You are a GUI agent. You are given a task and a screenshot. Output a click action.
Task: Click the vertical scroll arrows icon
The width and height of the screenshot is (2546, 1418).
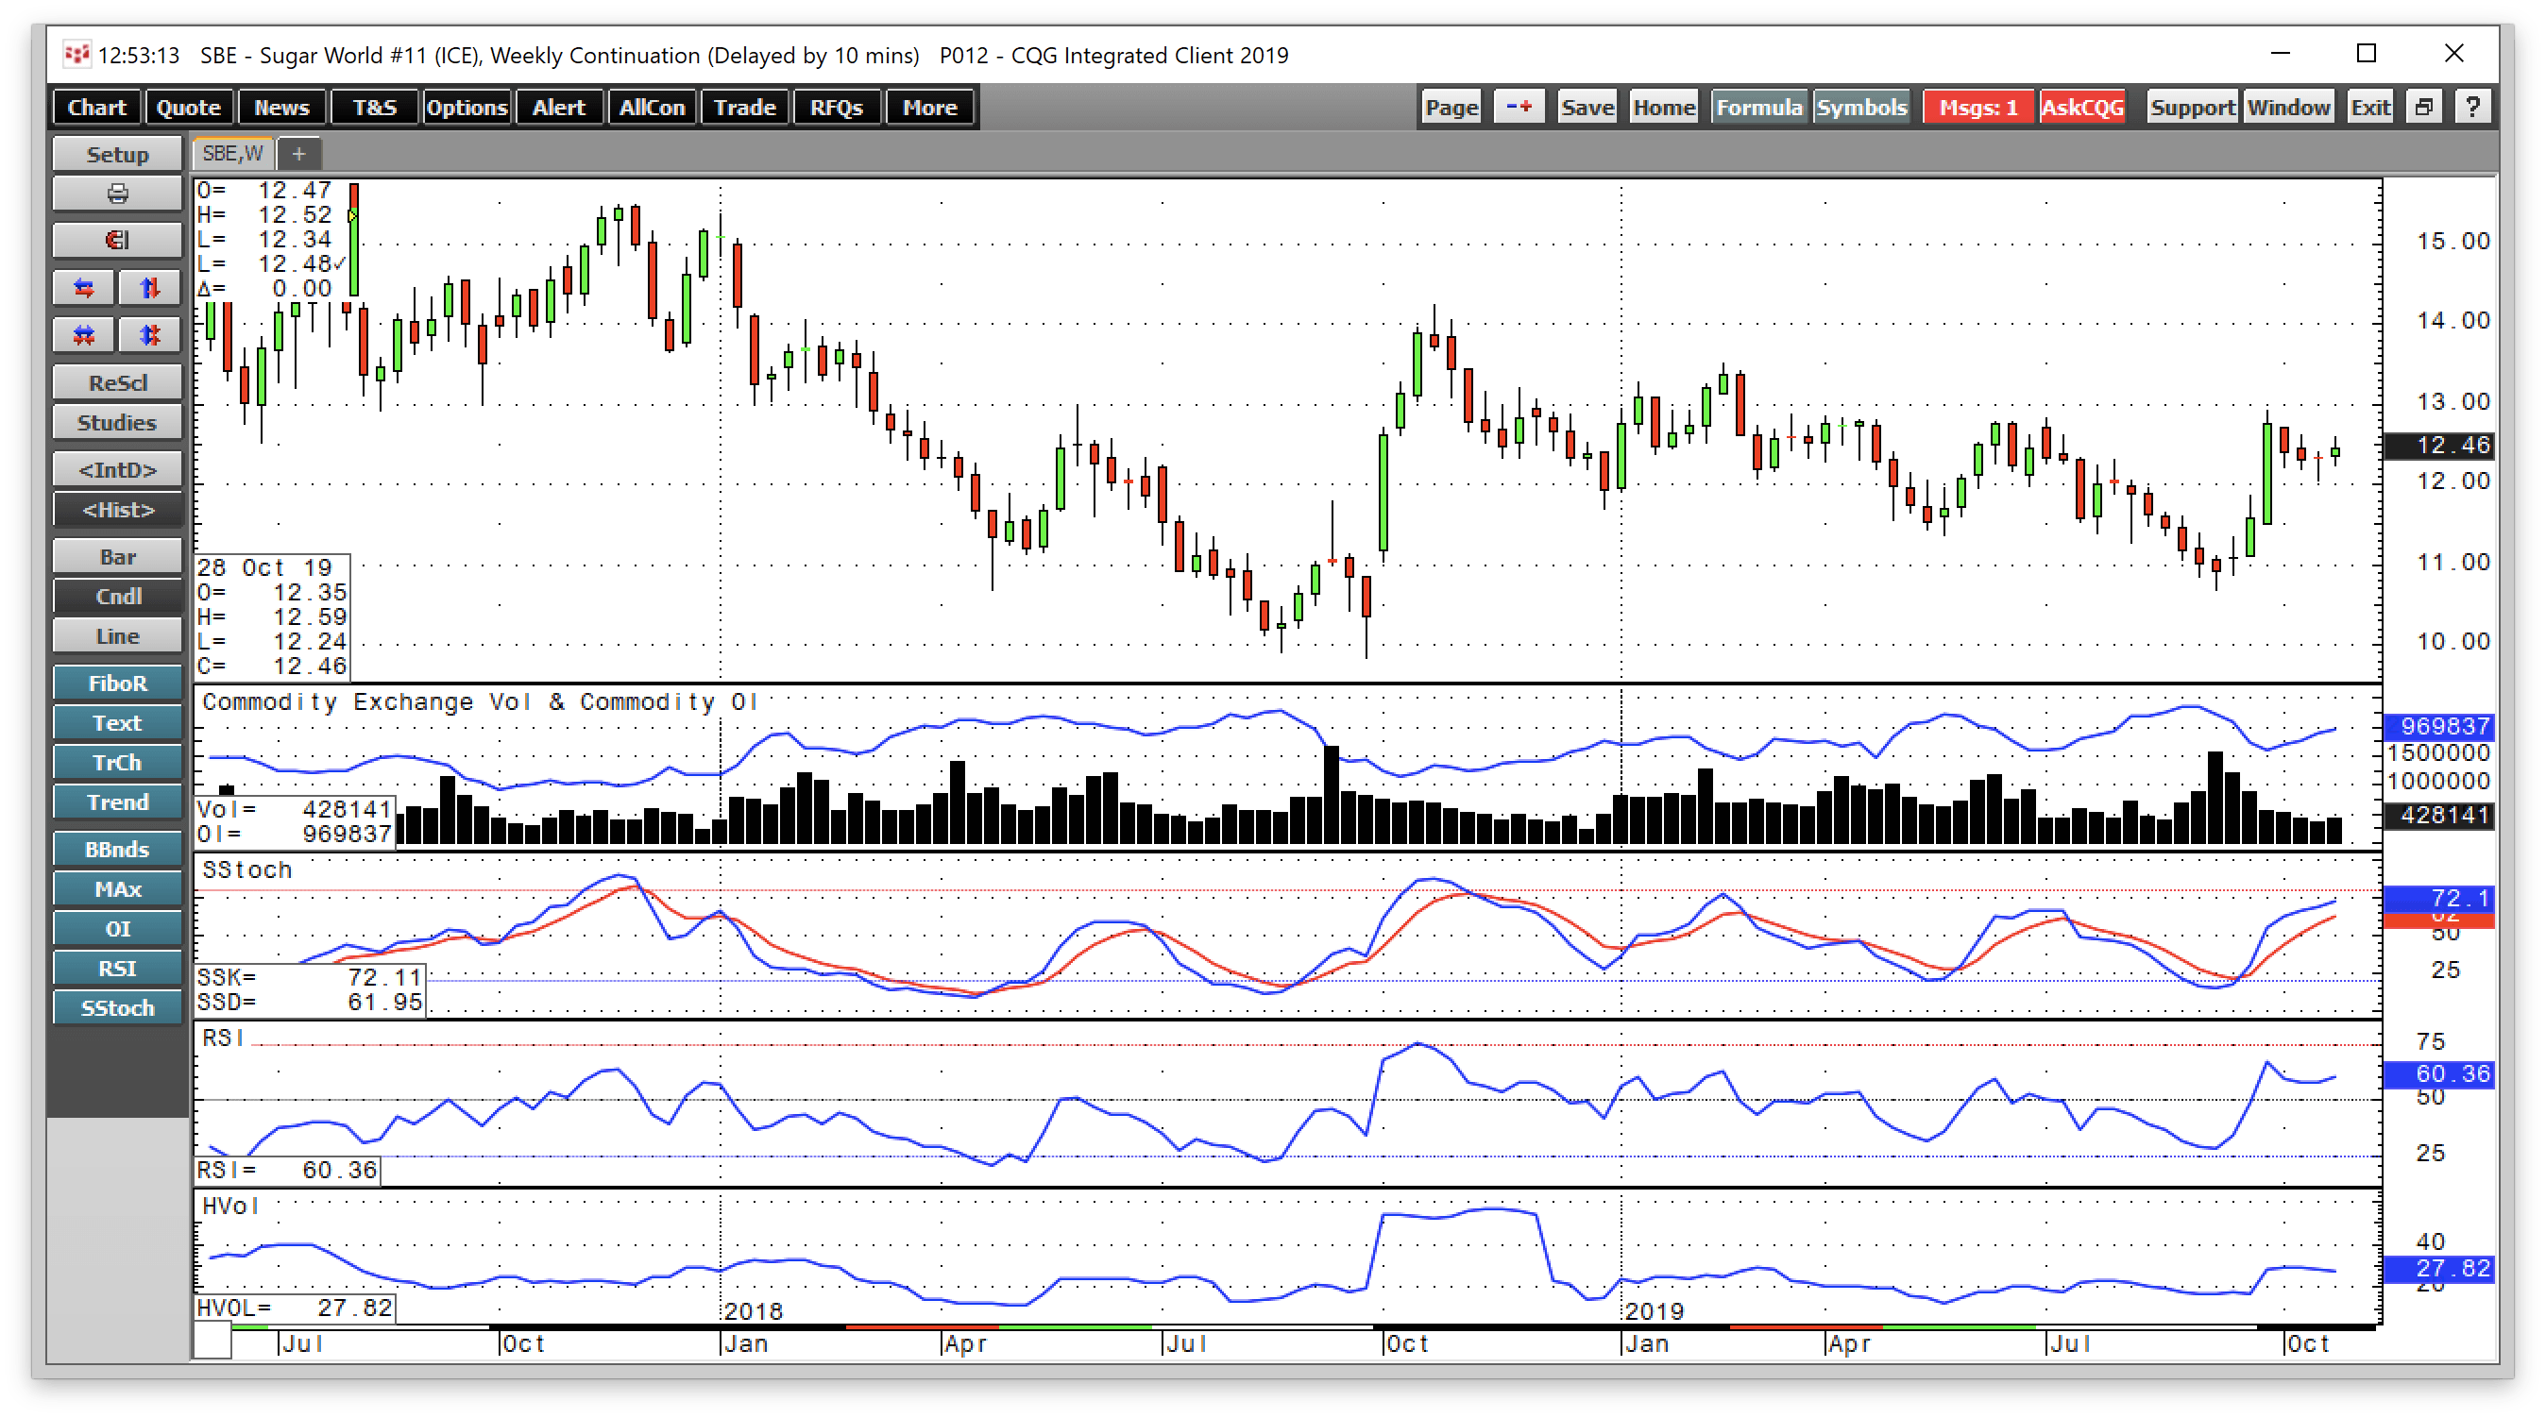click(x=149, y=289)
